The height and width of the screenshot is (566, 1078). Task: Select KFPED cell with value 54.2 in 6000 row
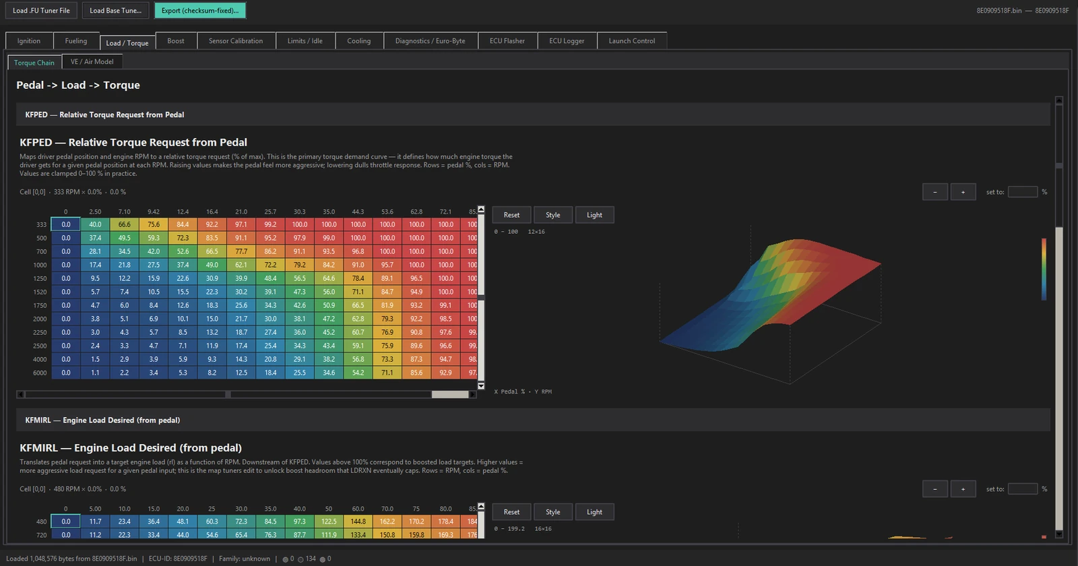pos(358,373)
